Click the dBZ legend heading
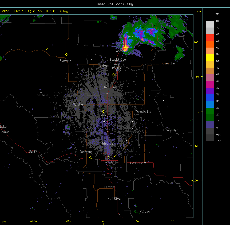This screenshot has width=230, height=225. click(216, 14)
